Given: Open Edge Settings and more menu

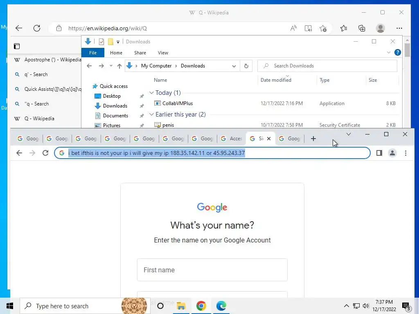Looking at the screenshot, I should pyautogui.click(x=399, y=28).
